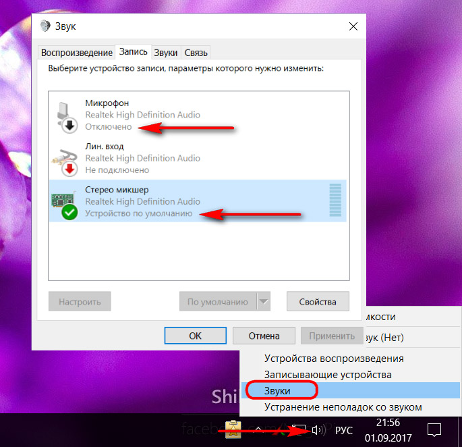This screenshot has width=462, height=447.
Task: Open Свойства of selected device
Action: pos(318,301)
